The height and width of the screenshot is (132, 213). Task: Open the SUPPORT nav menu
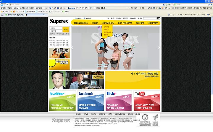click(140, 23)
